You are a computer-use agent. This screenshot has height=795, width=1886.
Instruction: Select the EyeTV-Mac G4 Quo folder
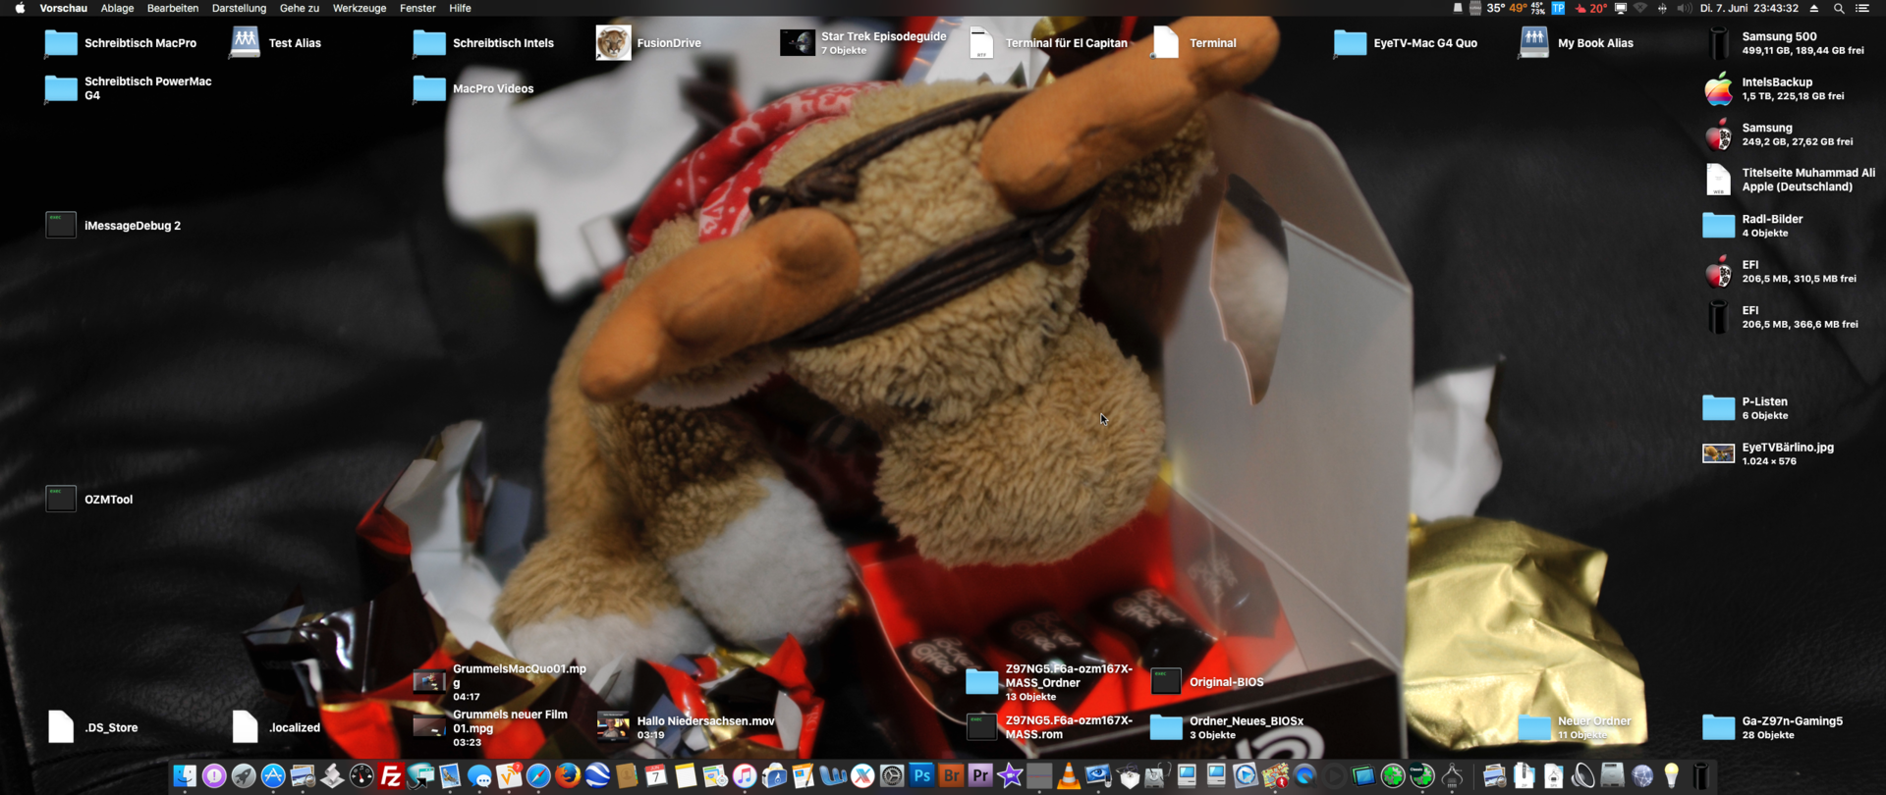1350,43
